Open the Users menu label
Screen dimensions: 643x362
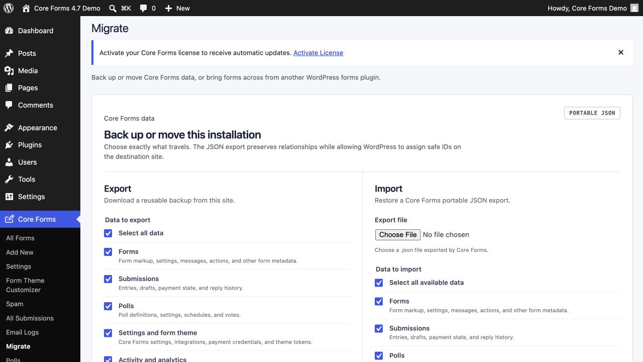(x=28, y=162)
